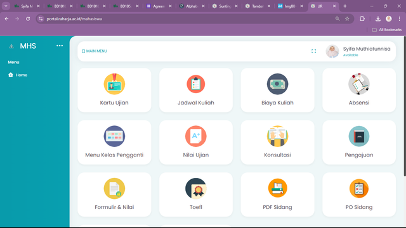
Task: Click the page vertical scrollbar
Action: (405, 106)
